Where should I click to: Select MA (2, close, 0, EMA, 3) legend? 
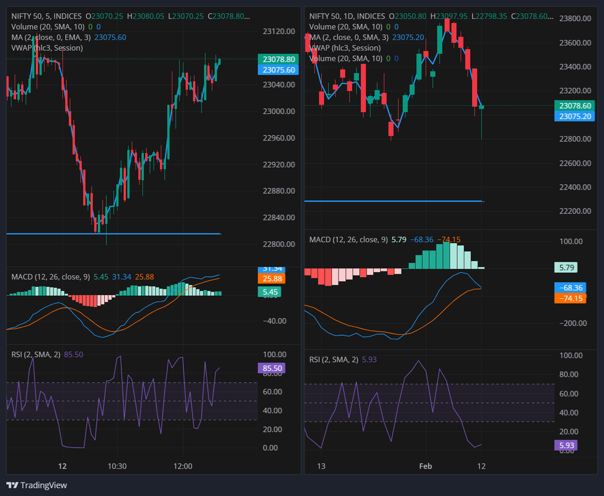click(51, 37)
